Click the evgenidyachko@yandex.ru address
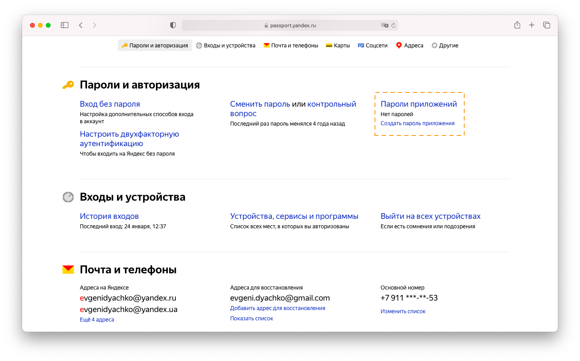Viewport: 580px width, 361px height. coord(128,298)
